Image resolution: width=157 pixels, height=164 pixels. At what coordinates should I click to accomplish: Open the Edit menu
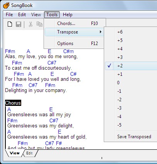point(22,15)
